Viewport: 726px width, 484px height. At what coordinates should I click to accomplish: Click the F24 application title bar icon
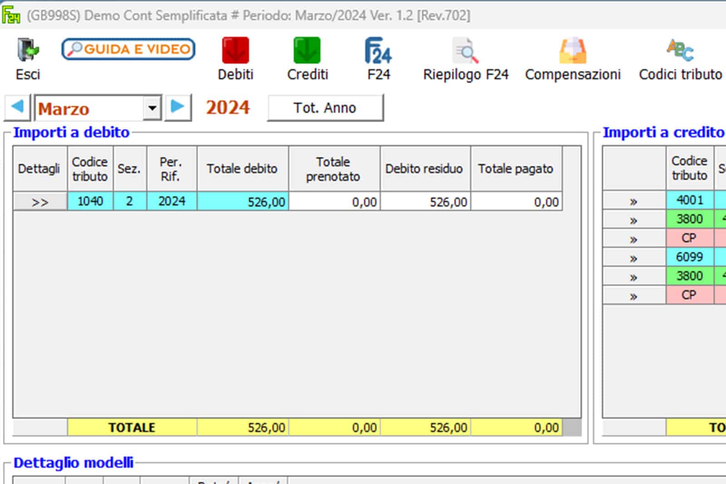pyautogui.click(x=11, y=15)
